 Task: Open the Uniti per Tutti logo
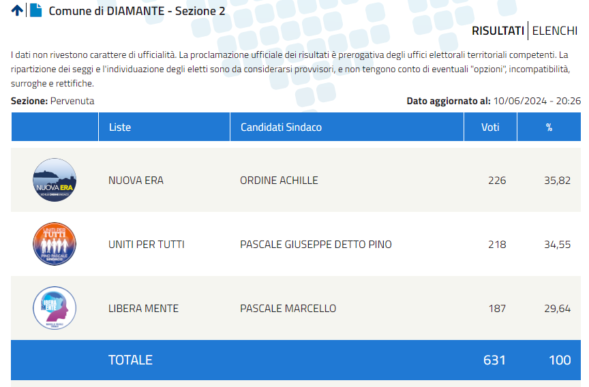pos(55,244)
